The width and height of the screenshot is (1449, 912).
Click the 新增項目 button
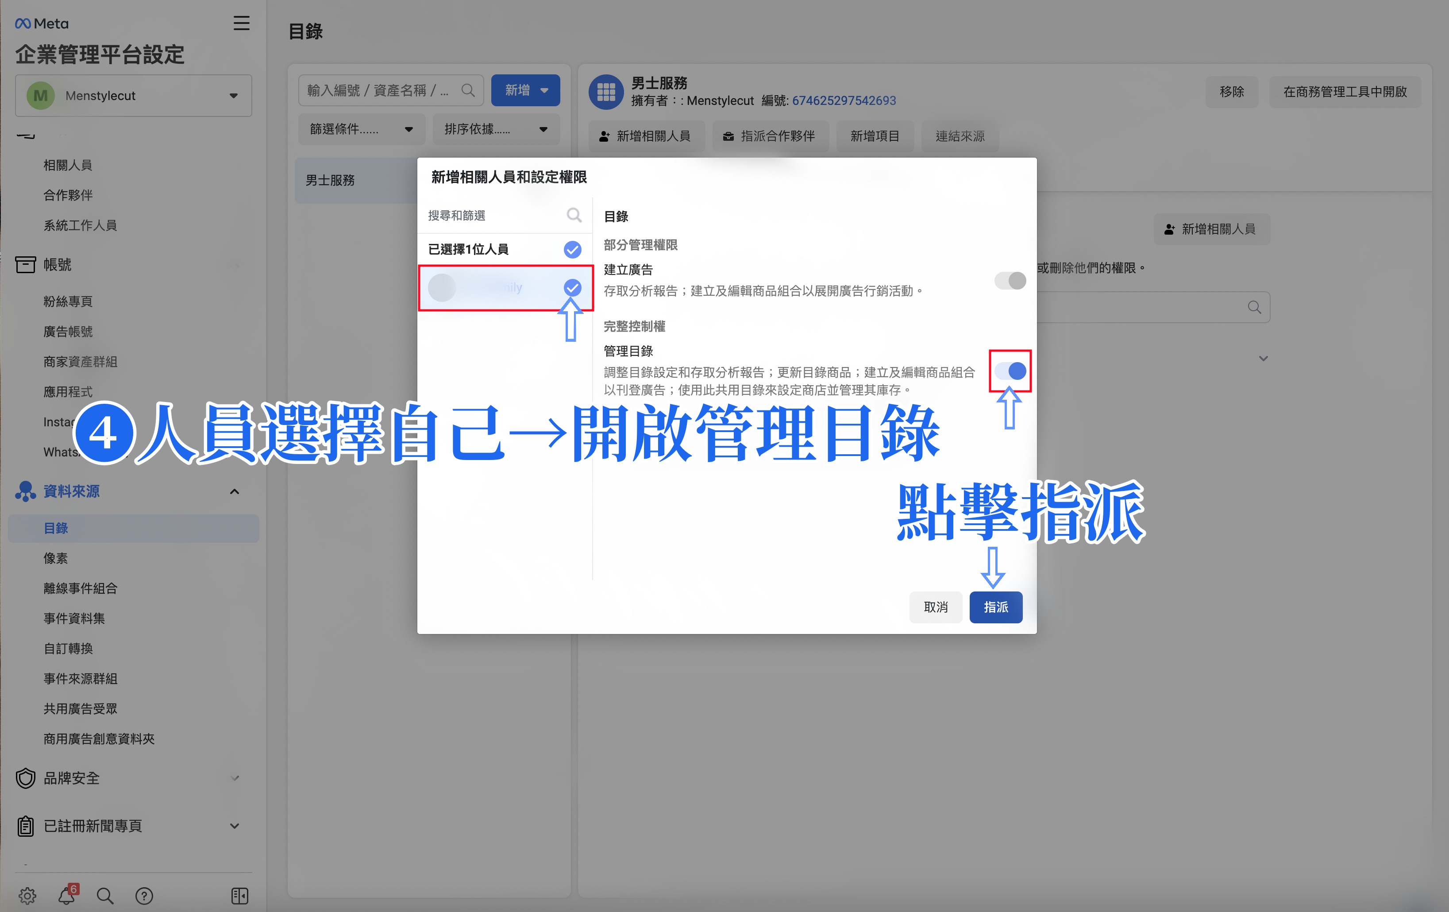[875, 136]
